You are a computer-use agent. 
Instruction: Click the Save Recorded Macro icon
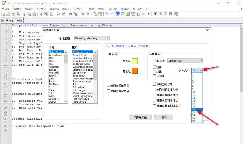(x=176, y=14)
